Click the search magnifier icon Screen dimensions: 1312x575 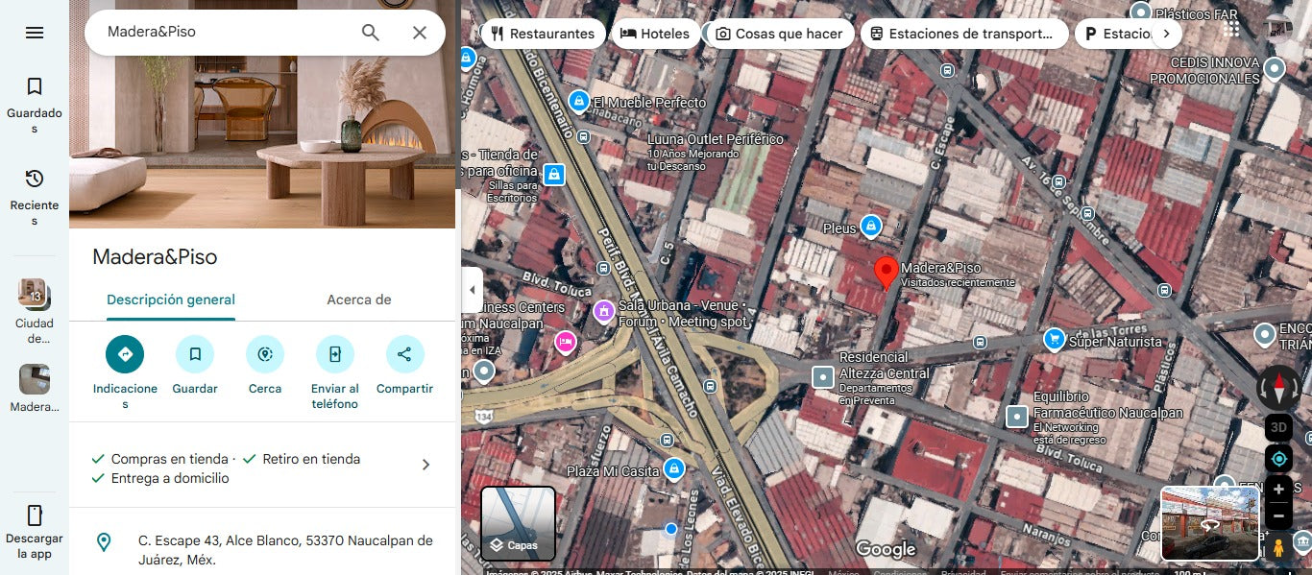pos(371,33)
